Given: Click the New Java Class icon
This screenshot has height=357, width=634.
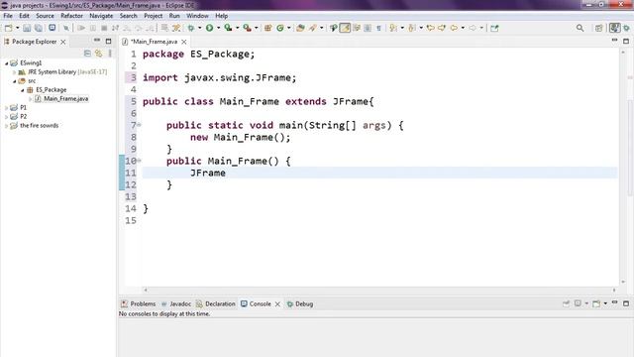Looking at the screenshot, I should [x=280, y=28].
